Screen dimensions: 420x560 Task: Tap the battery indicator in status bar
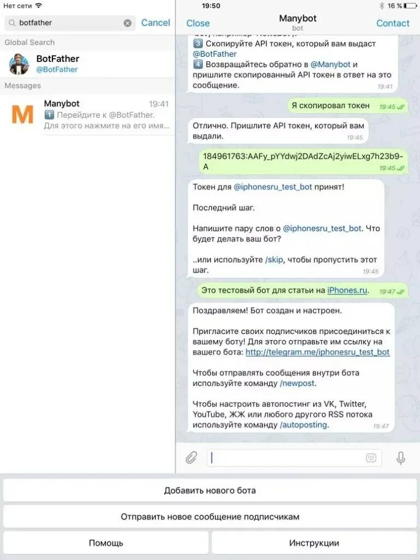410,5
